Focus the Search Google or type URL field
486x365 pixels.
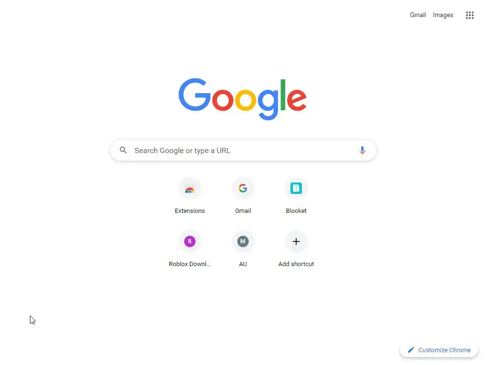243,151
